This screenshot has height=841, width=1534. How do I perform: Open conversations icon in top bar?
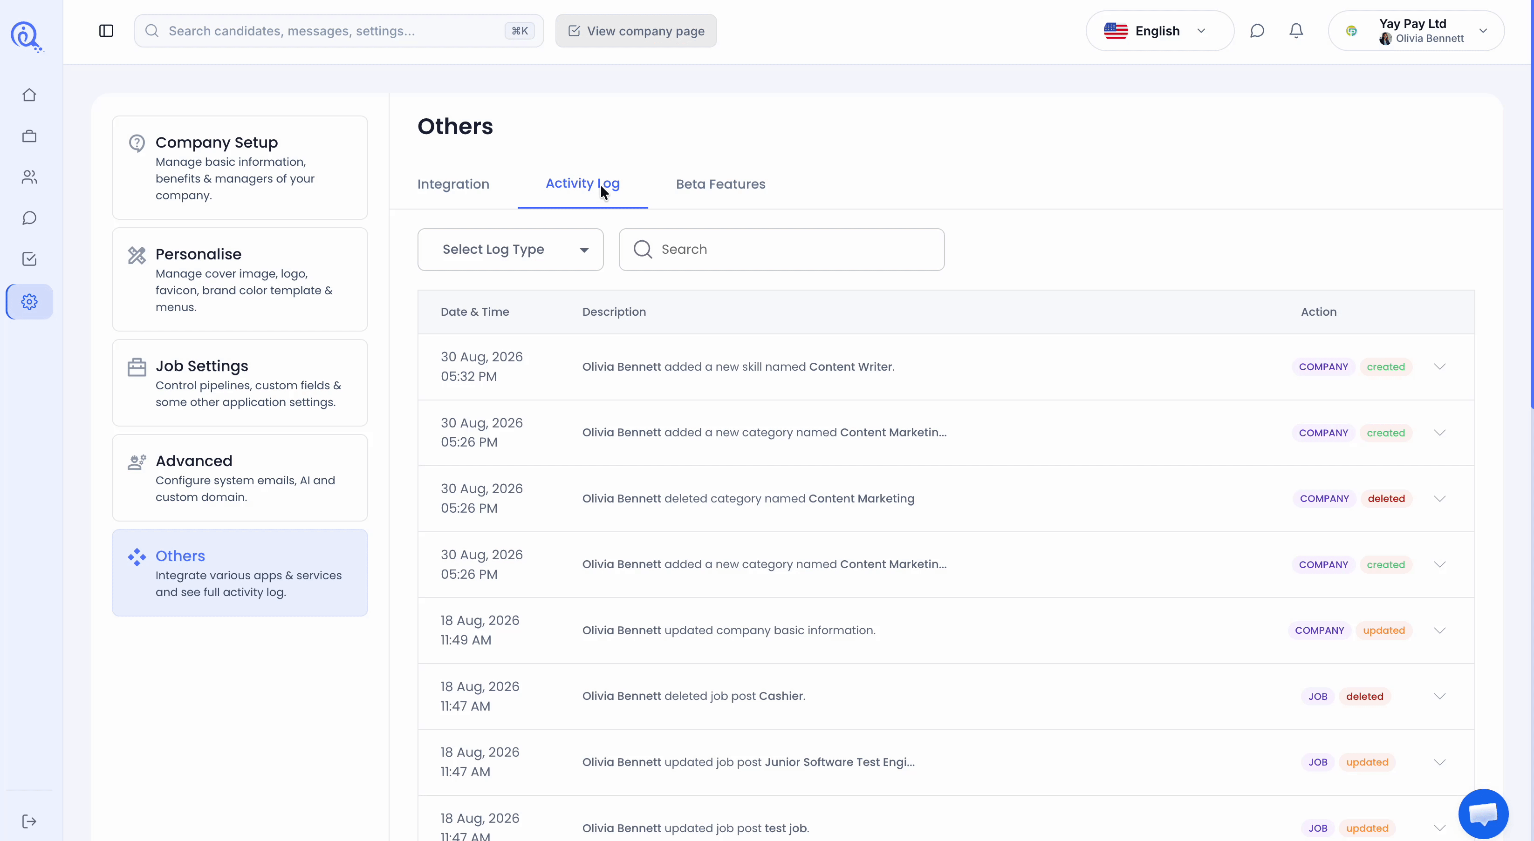pyautogui.click(x=1257, y=31)
